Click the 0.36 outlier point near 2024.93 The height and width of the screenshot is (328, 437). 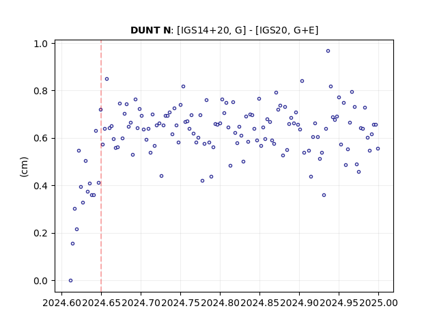324,195
